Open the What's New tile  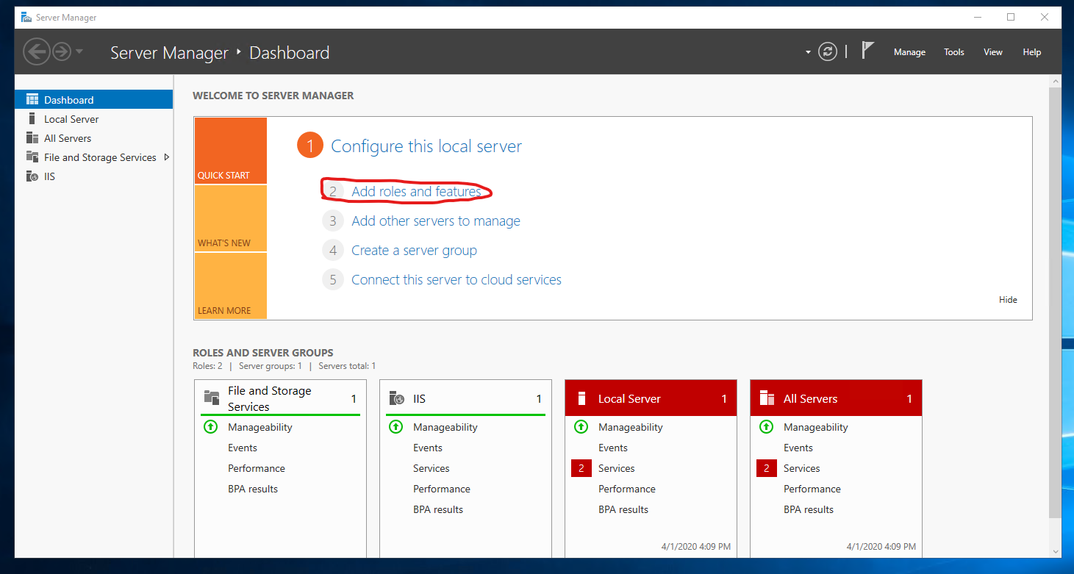point(231,218)
